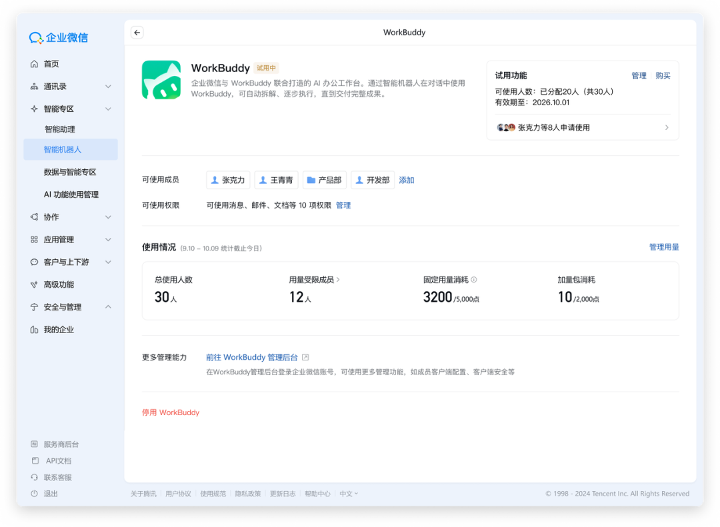The height and width of the screenshot is (527, 720).
Task: Click the person icon in 王青青 chip
Action: 263,180
